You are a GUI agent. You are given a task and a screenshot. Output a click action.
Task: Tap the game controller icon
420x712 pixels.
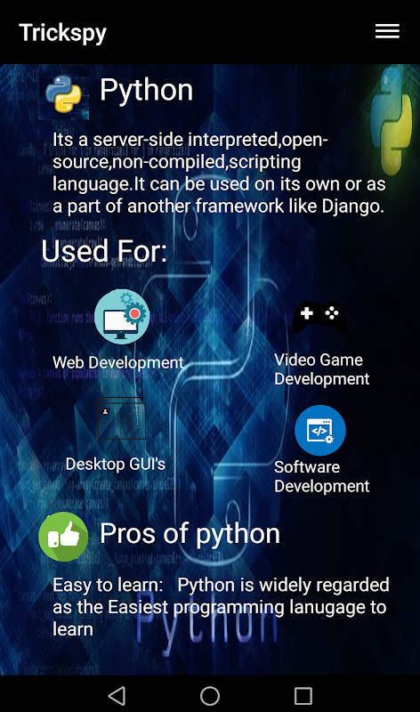(x=319, y=317)
